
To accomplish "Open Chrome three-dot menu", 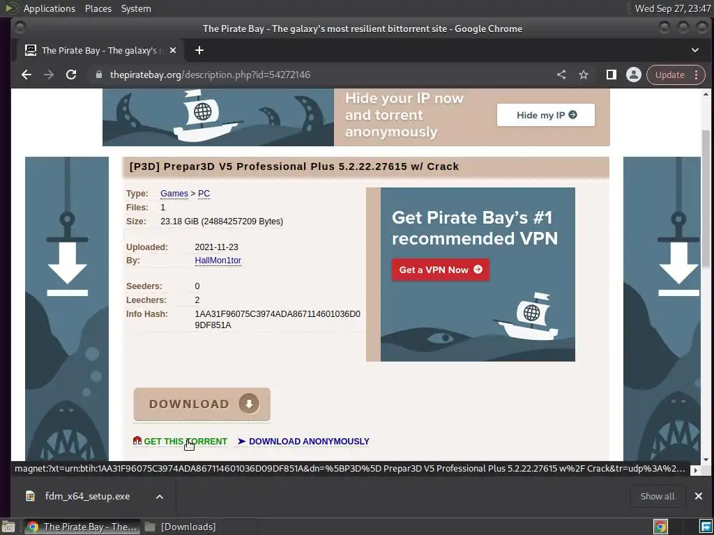I will point(697,75).
